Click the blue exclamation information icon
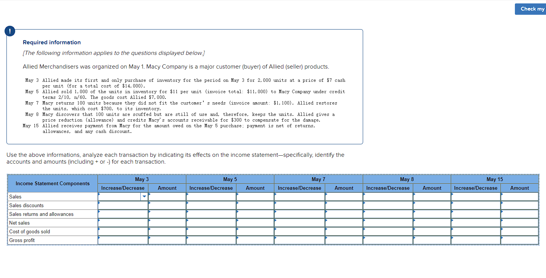546x278 pixels. [9, 31]
